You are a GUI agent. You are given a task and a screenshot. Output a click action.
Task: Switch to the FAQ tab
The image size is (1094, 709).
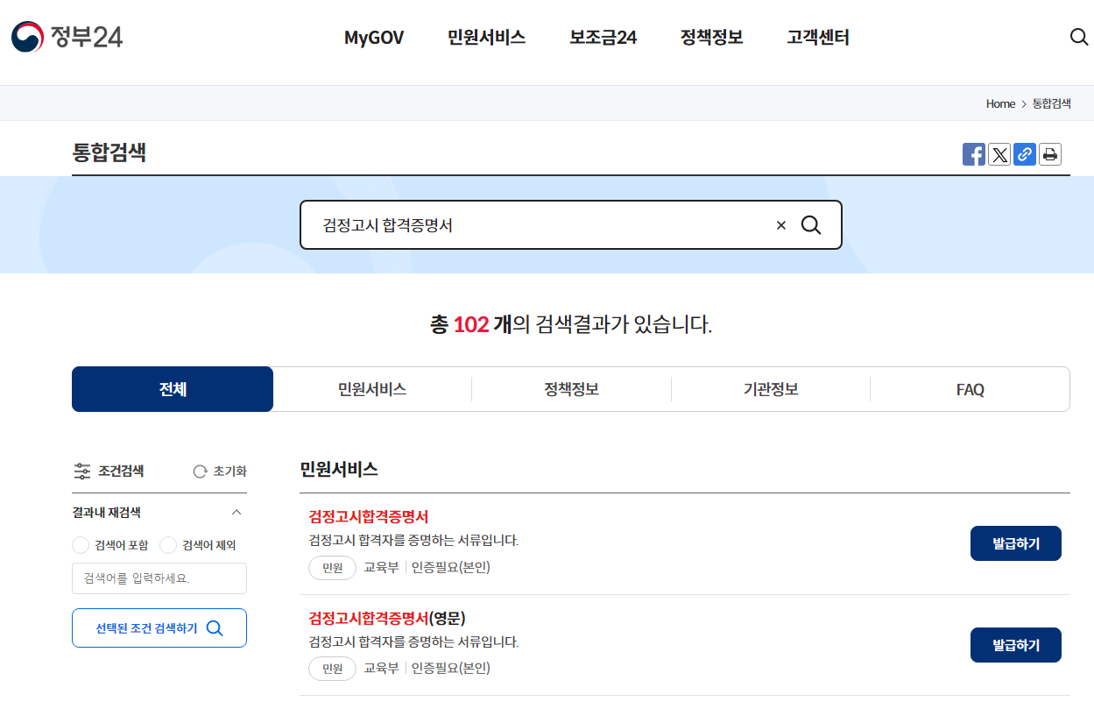970,388
